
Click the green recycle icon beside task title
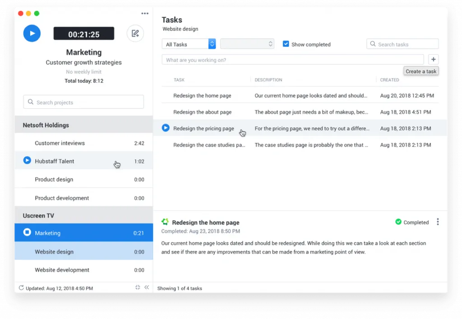pyautogui.click(x=165, y=222)
